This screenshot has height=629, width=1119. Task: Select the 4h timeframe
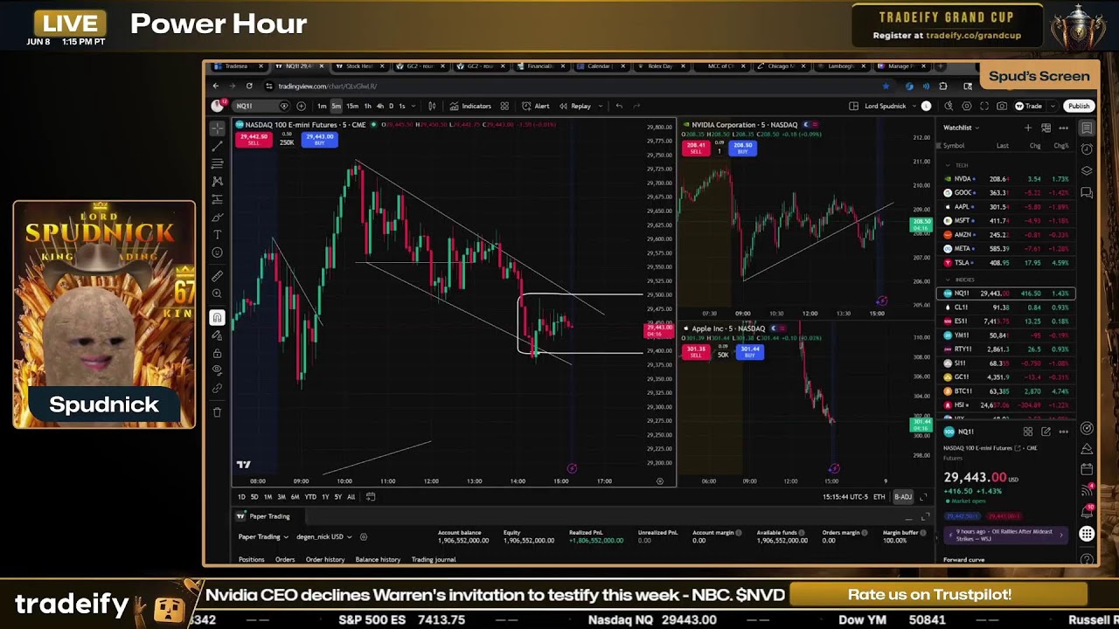(x=379, y=106)
